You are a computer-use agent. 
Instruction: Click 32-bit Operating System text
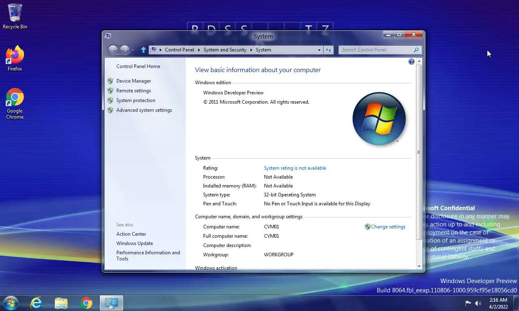[290, 195]
